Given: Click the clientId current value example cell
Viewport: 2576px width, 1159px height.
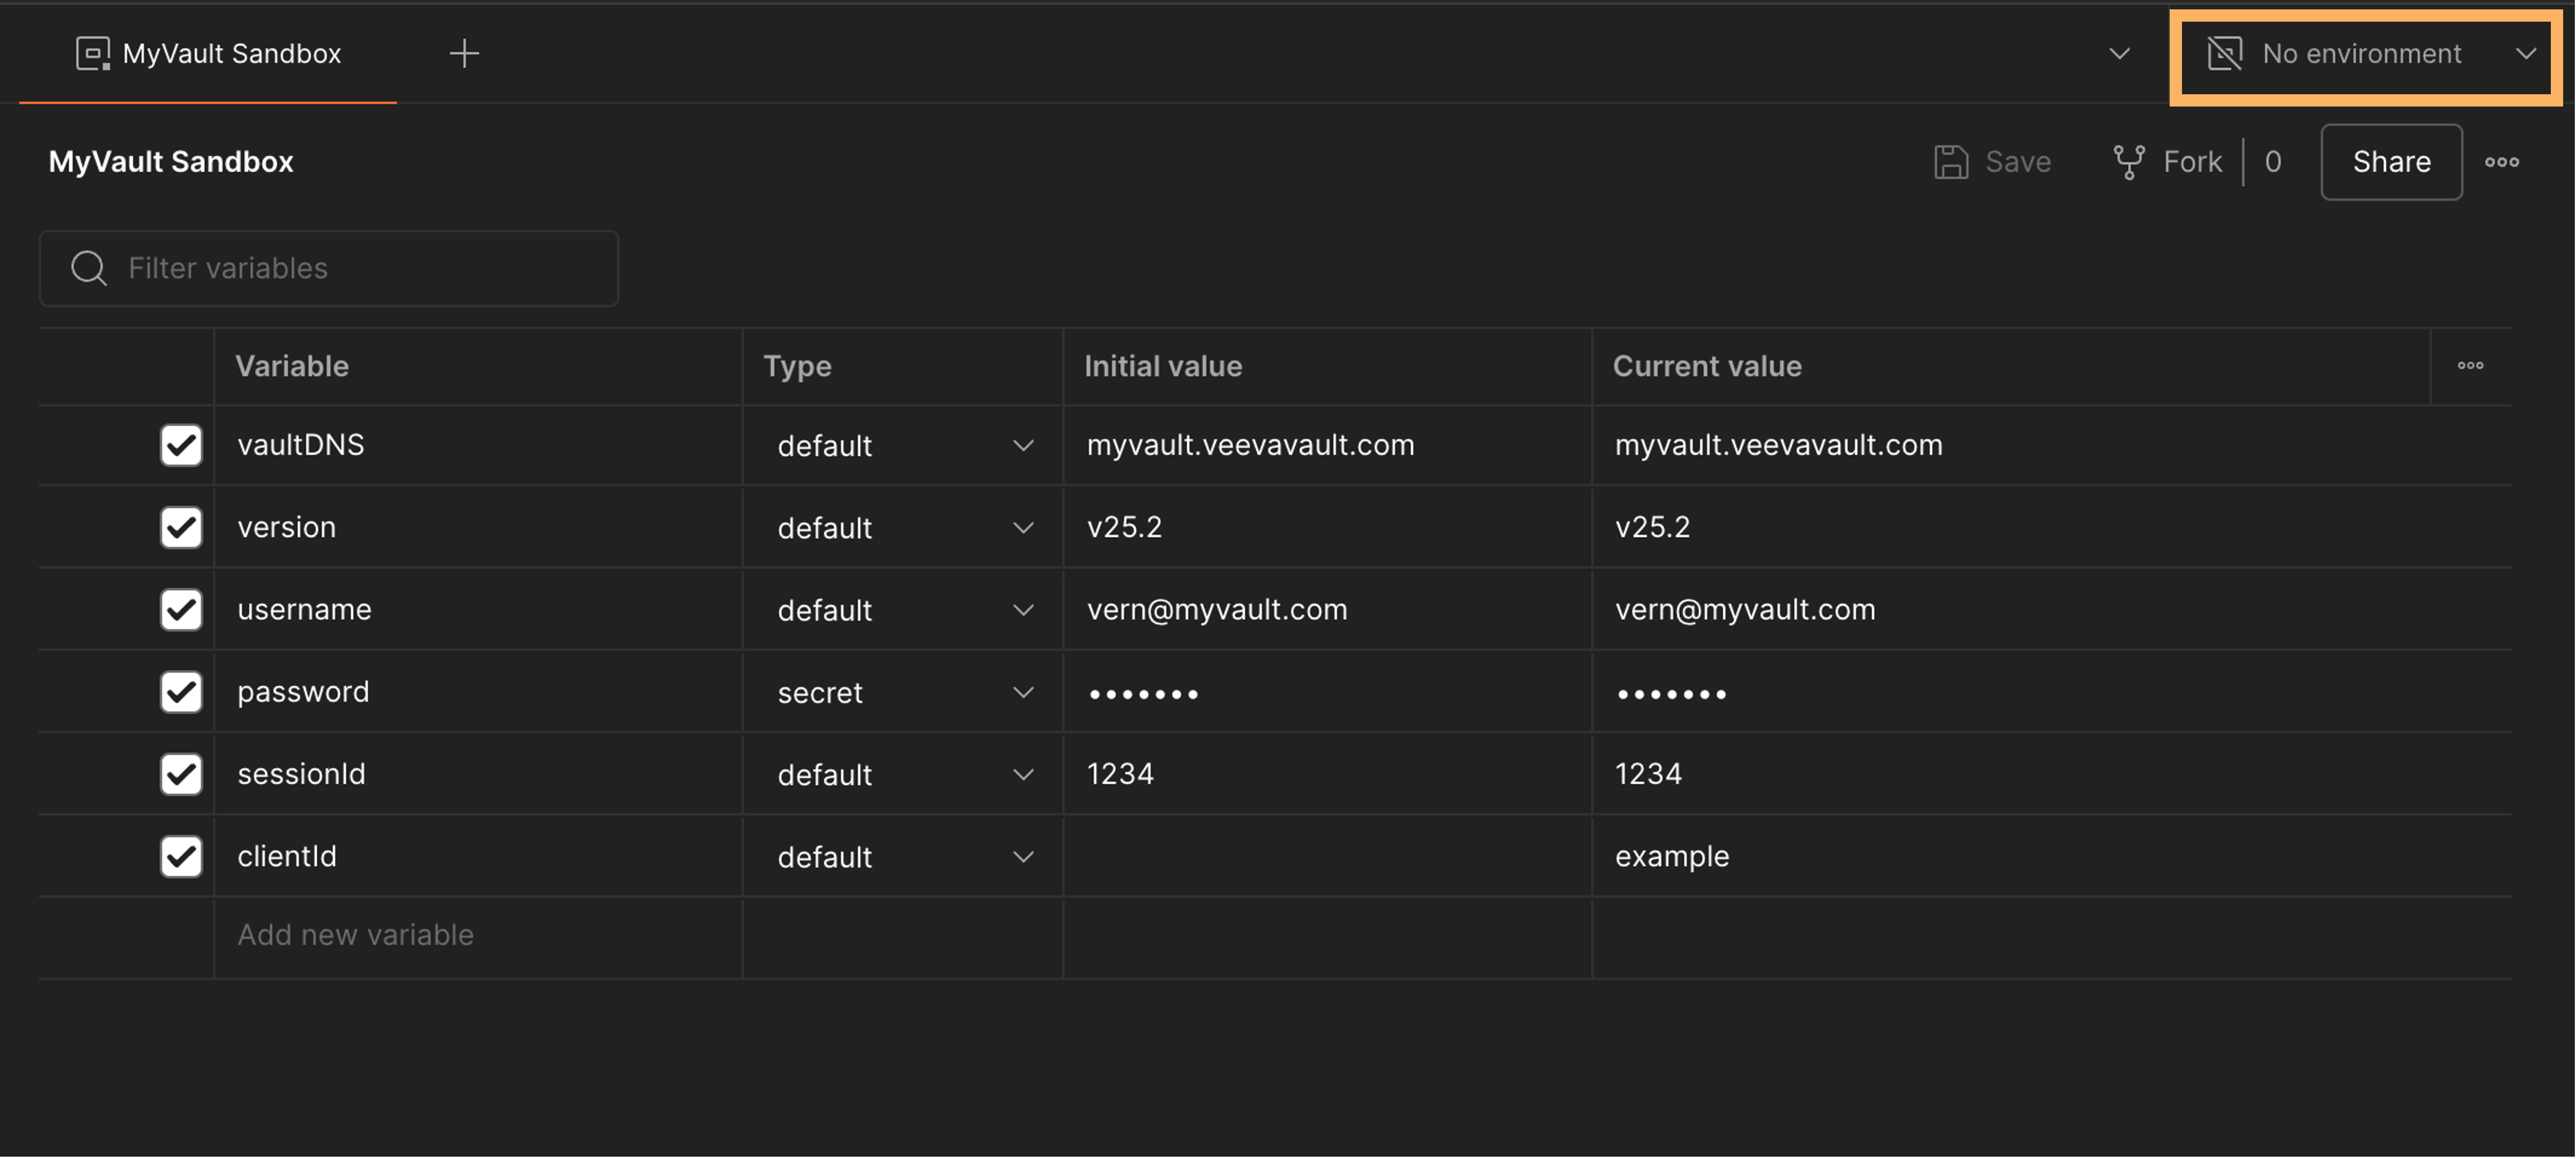Looking at the screenshot, I should click(1672, 857).
